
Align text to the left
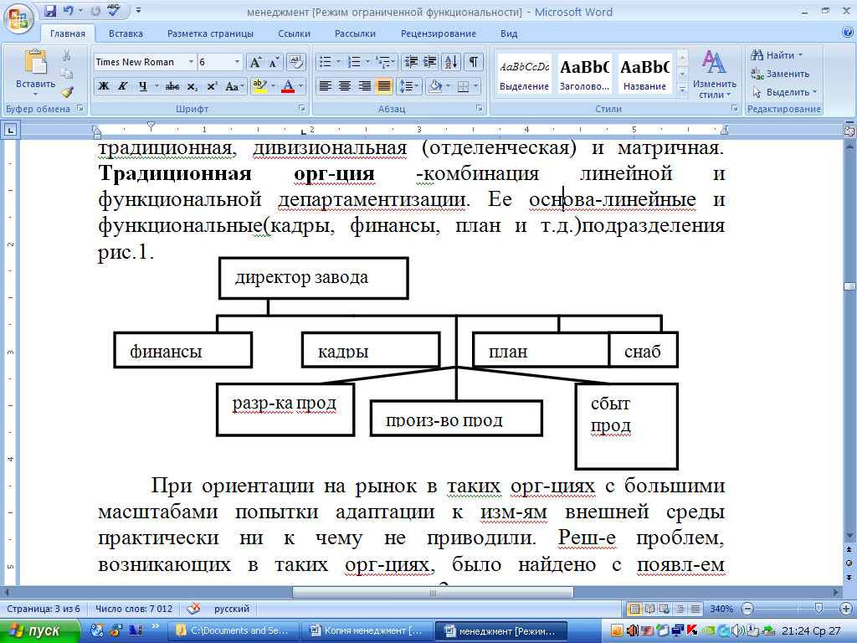pos(326,86)
